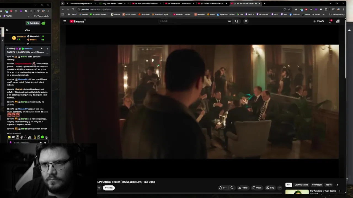Image resolution: width=353 pixels, height=198 pixels.
Task: Open more actions menu beside Díky
Action: click(x=279, y=188)
